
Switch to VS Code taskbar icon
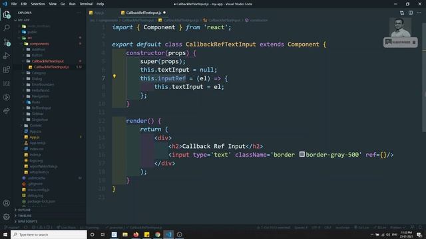point(168,234)
